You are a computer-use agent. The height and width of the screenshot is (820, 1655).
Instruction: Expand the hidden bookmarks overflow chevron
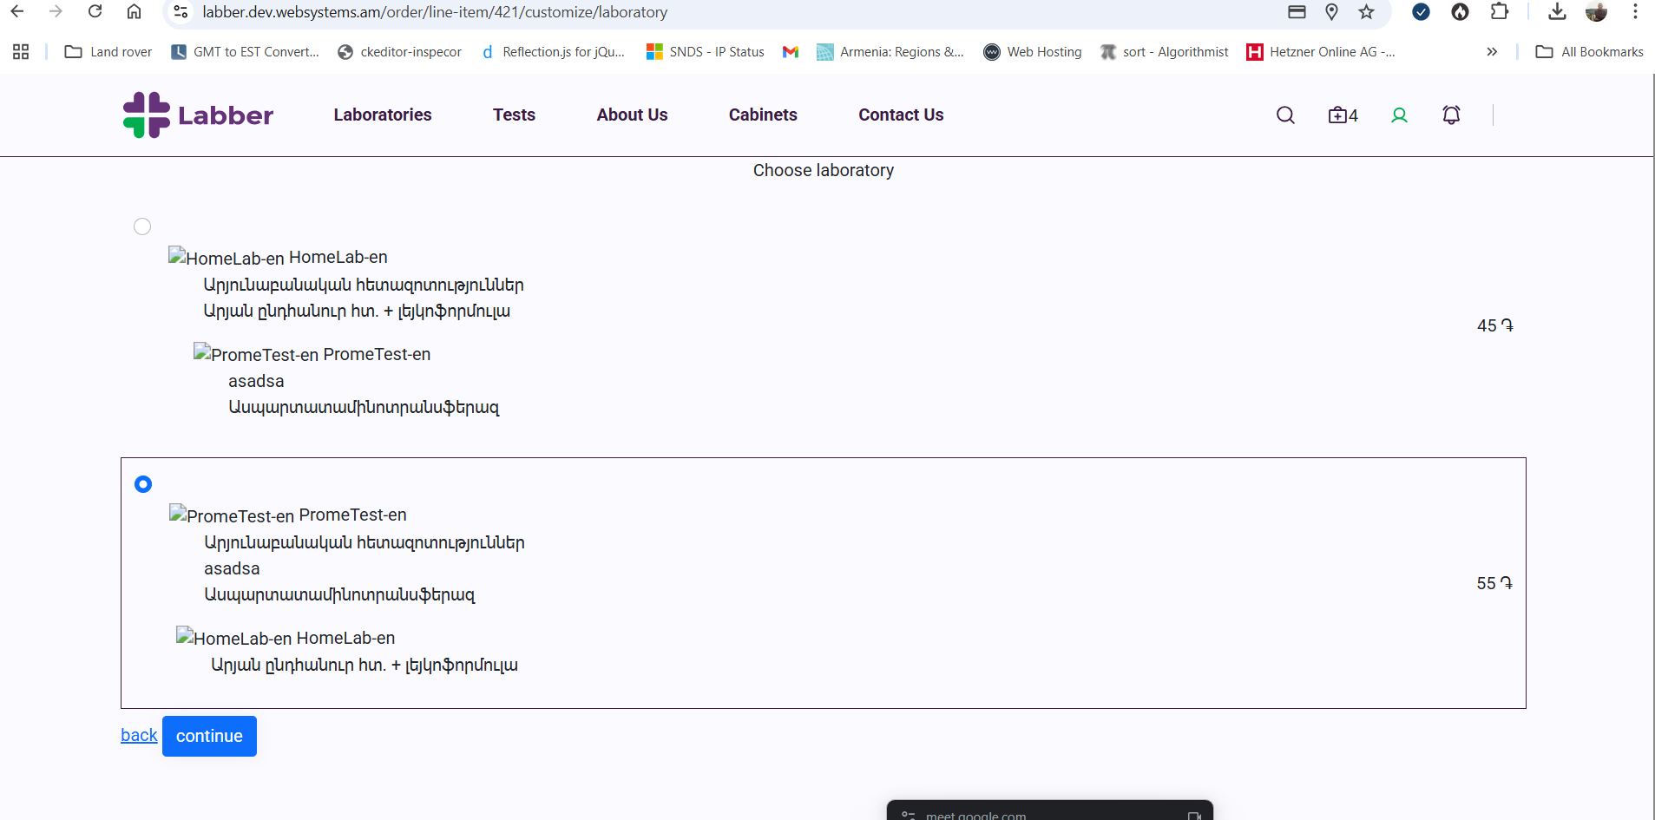[x=1492, y=52]
